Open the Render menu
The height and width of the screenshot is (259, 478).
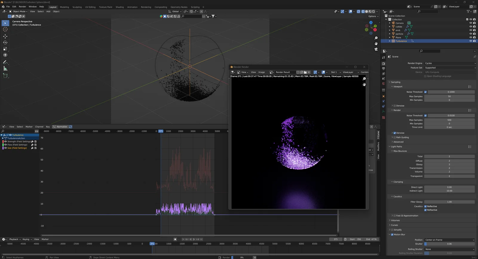point(22,7)
